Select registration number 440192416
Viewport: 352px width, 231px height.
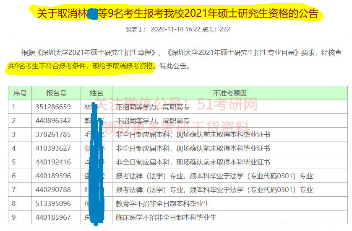[53, 162]
